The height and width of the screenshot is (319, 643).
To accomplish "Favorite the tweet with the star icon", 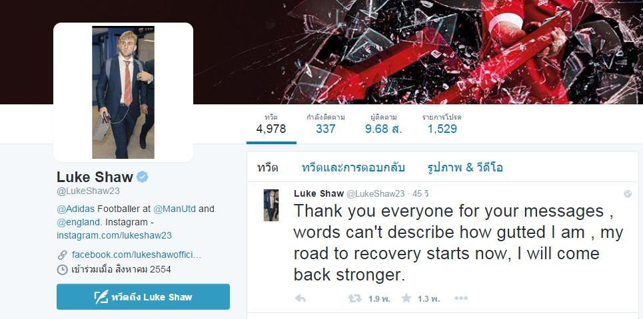I will tap(406, 298).
